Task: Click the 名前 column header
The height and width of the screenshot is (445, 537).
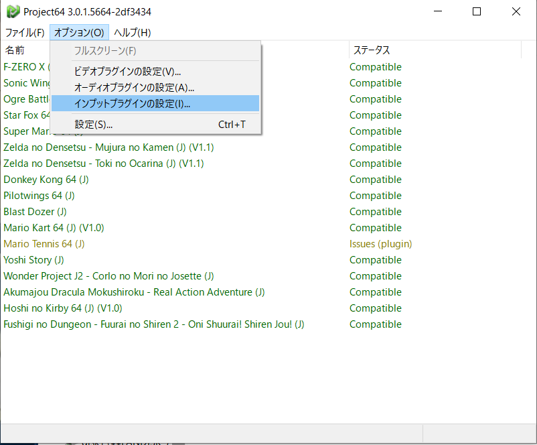Action: [15, 50]
